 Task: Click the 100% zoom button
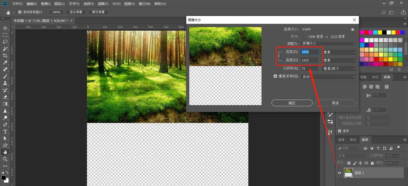point(56,12)
